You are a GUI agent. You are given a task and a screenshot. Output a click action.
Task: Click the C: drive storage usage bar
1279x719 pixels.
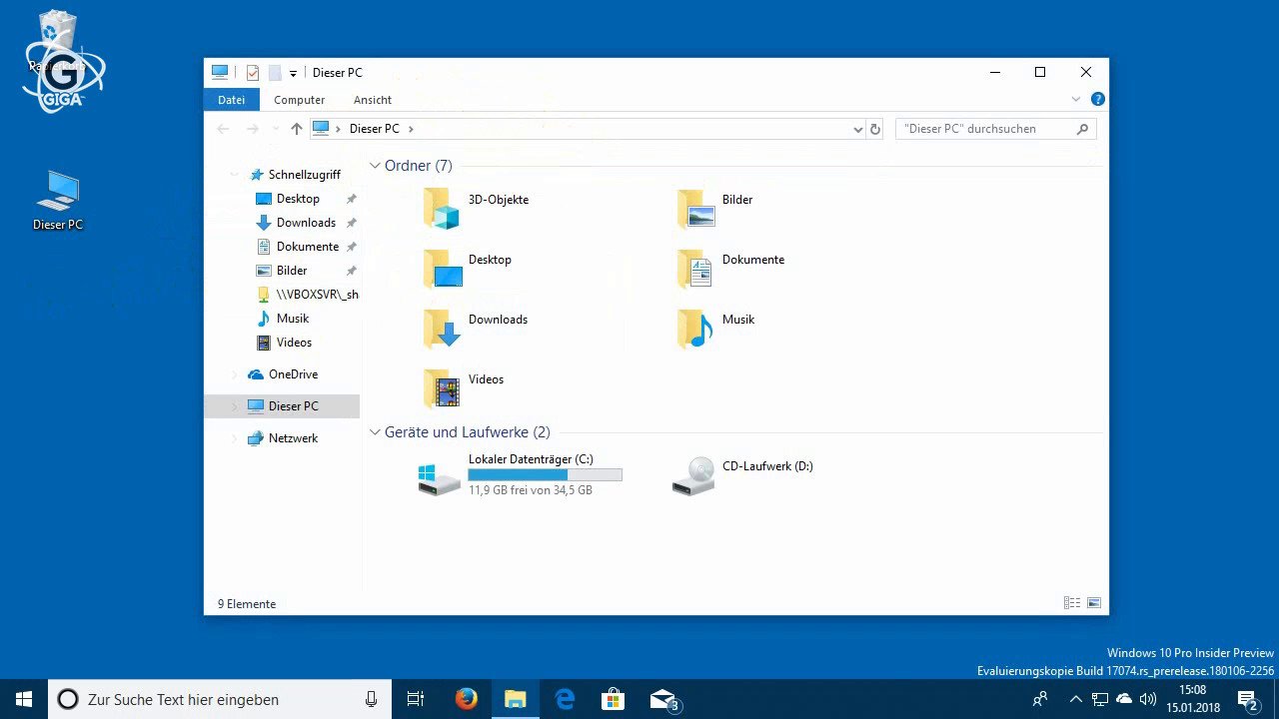point(545,475)
